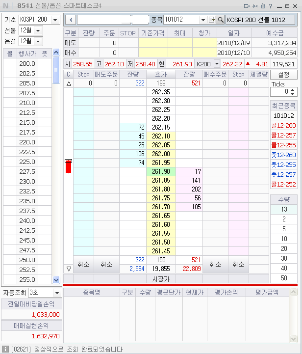
Task: Select recent item 콜12-252
Action: point(284,185)
